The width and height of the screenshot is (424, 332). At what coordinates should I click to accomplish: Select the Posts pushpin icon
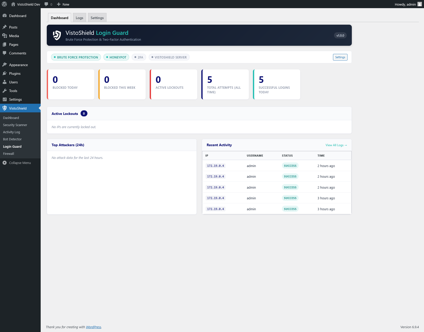[5, 27]
